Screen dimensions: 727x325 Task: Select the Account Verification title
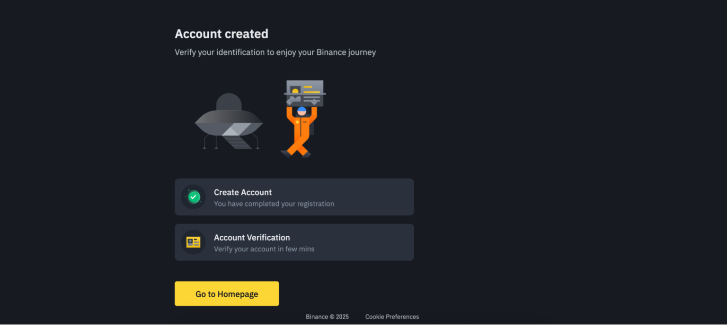pyautogui.click(x=252, y=238)
